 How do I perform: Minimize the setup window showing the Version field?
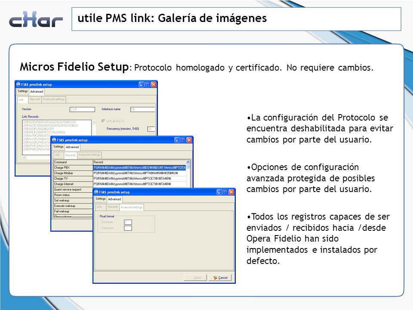[142, 84]
